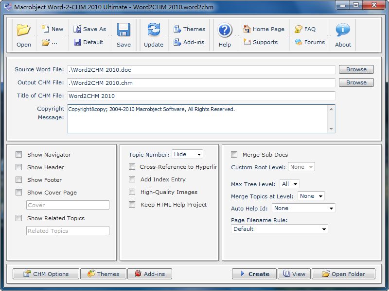Image resolution: width=389 pixels, height=291 pixels.
Task: Enable Add Index Entry
Action: pos(132,179)
